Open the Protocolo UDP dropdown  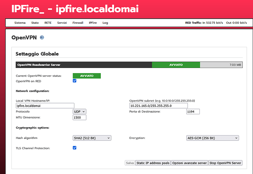coord(80,111)
